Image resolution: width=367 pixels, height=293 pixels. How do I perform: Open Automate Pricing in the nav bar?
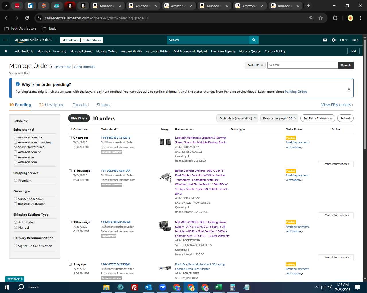[157, 52]
